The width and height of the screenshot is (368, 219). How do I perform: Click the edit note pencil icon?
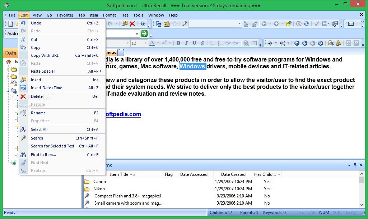click(167, 24)
